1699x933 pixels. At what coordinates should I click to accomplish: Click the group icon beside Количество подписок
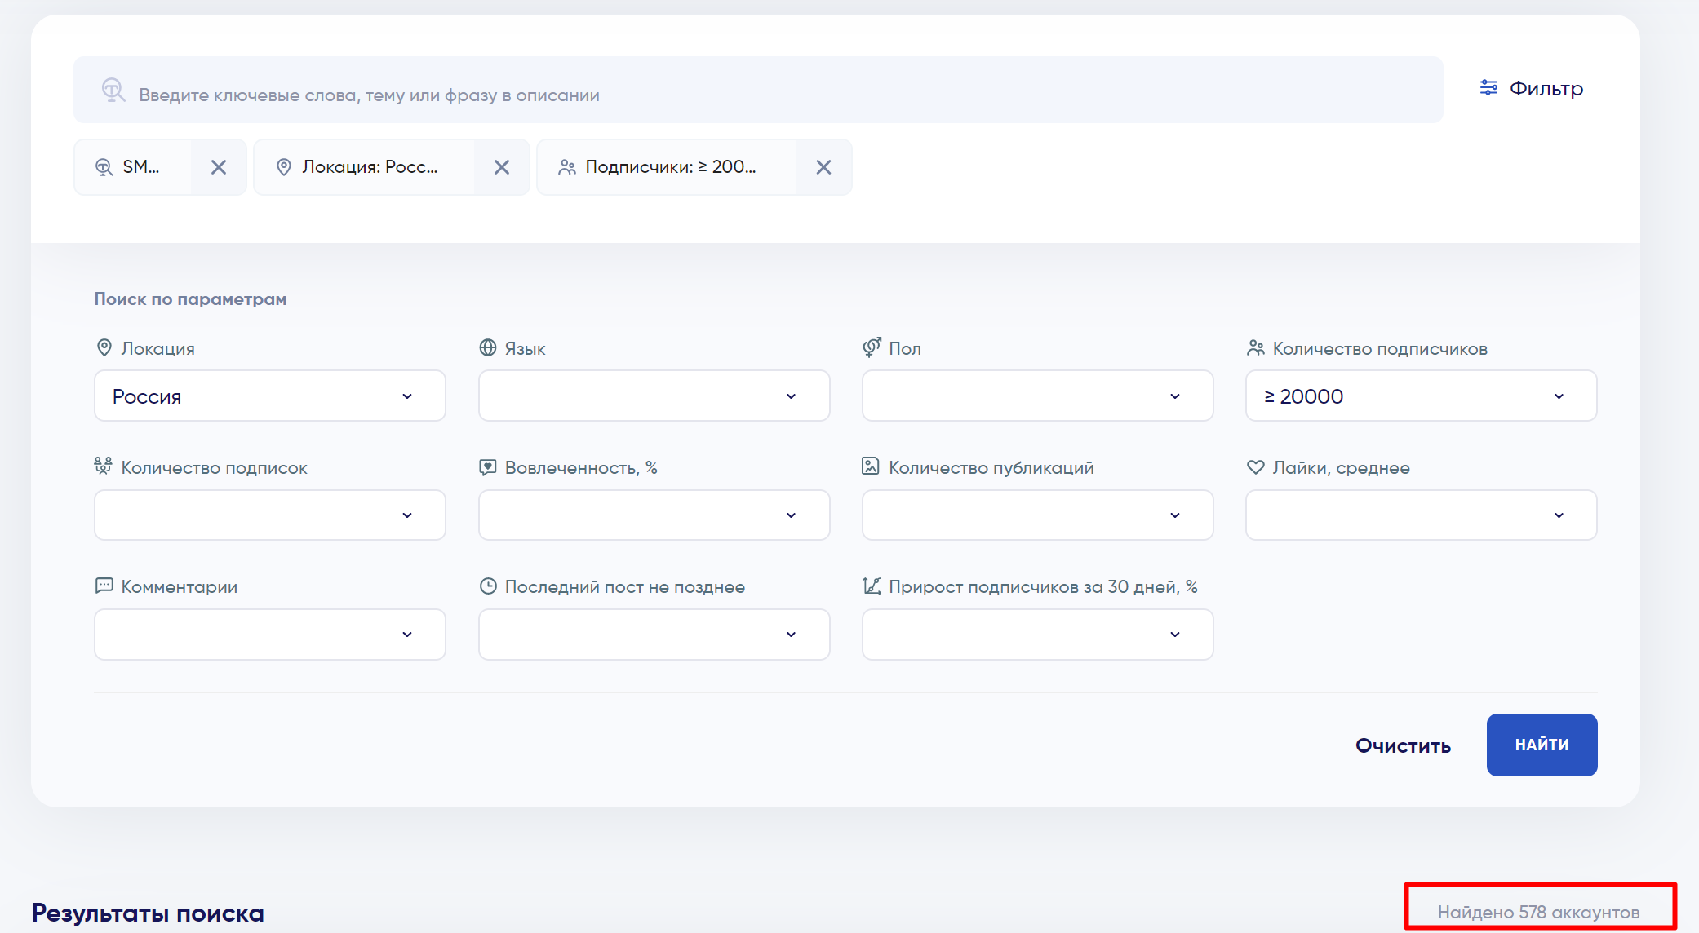coord(104,466)
